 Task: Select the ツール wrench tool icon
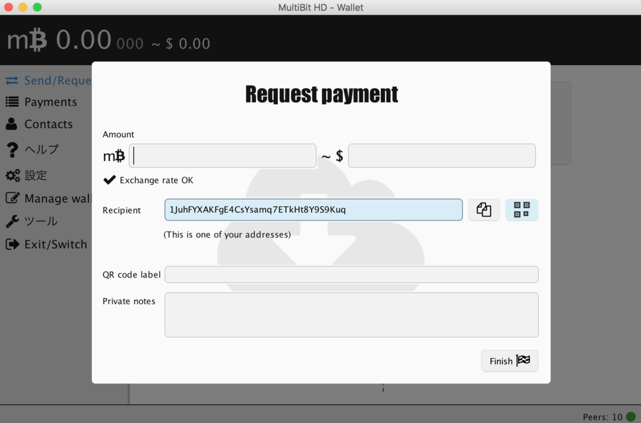(x=11, y=221)
